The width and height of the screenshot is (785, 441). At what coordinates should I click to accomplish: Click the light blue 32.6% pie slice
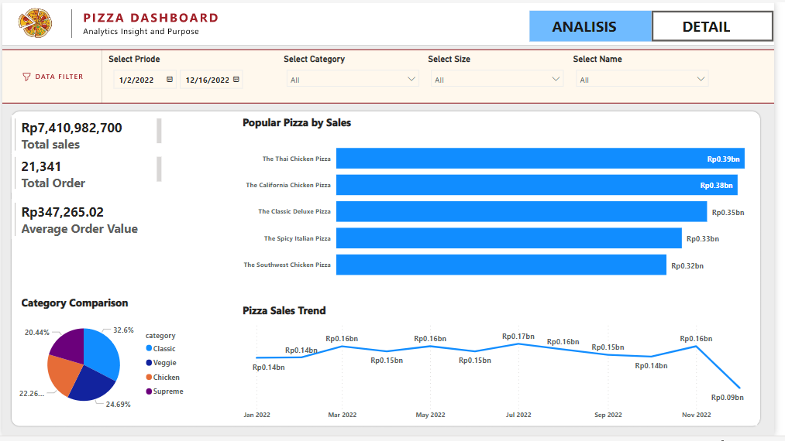[x=102, y=353]
